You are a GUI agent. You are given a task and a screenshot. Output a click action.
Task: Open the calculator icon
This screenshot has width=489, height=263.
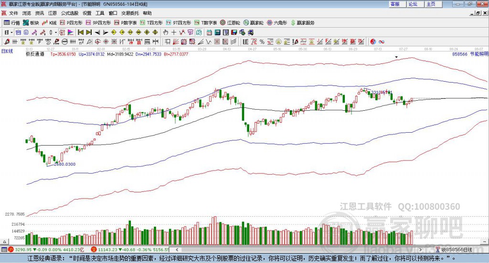218,32
